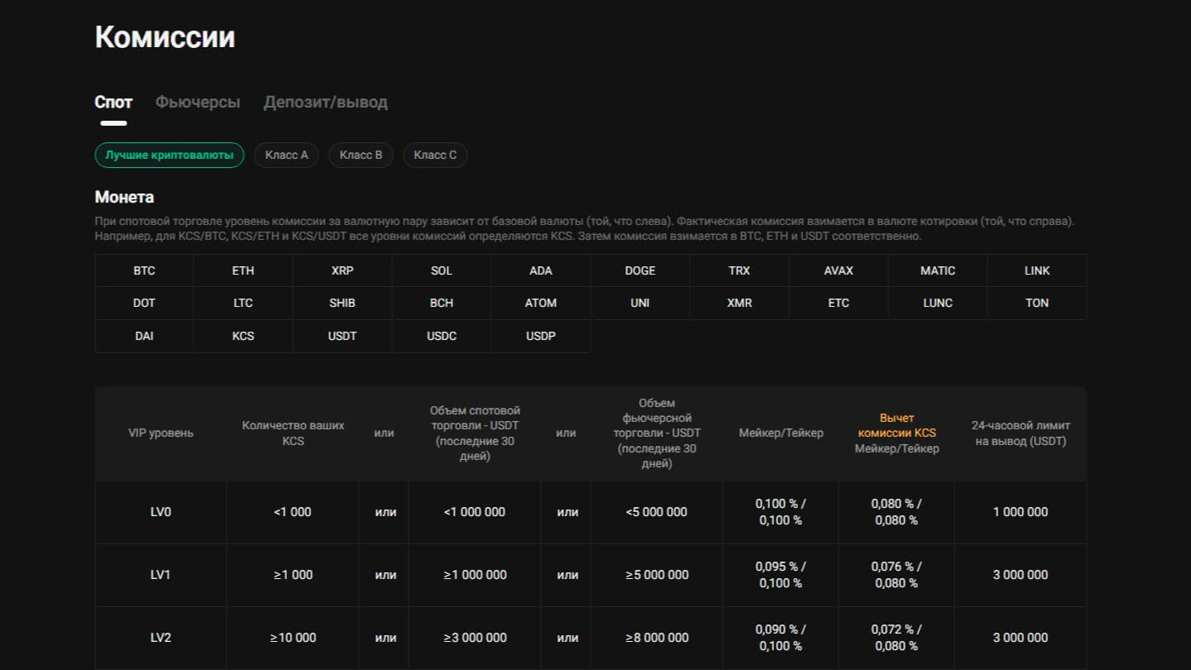Image resolution: width=1191 pixels, height=670 pixels.
Task: Click the USDT coin cell
Action: pos(342,336)
